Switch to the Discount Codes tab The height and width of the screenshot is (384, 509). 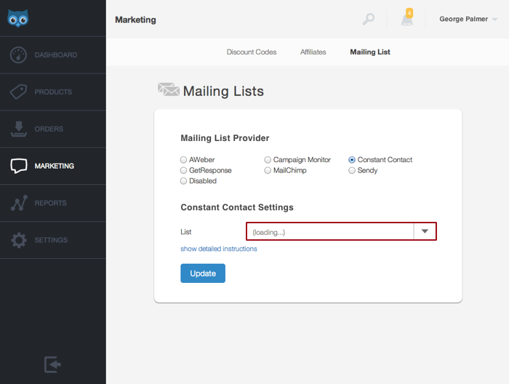(252, 52)
